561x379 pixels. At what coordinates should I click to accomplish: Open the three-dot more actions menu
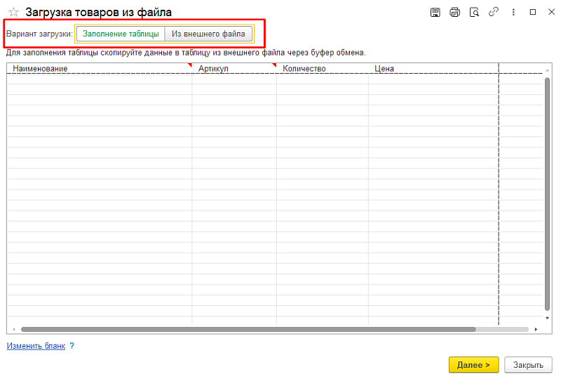coord(514,13)
